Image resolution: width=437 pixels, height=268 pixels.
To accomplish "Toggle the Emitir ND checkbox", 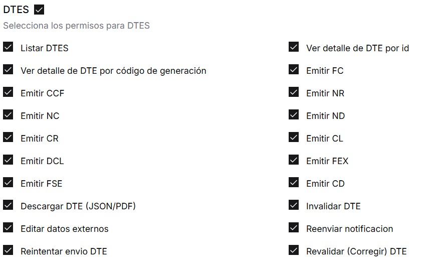I will tap(294, 115).
